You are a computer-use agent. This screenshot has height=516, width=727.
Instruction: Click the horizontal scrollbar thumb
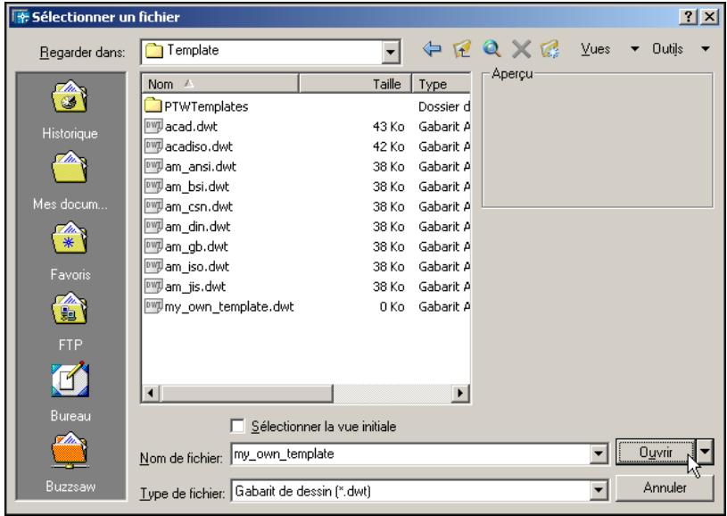click(246, 394)
